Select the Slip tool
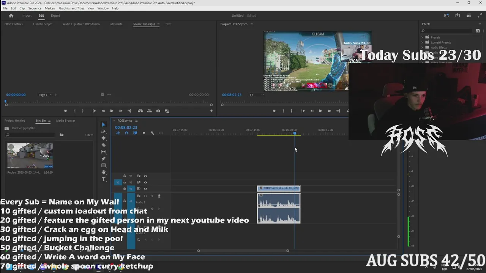Screen dimensions: 486x273 103,152
